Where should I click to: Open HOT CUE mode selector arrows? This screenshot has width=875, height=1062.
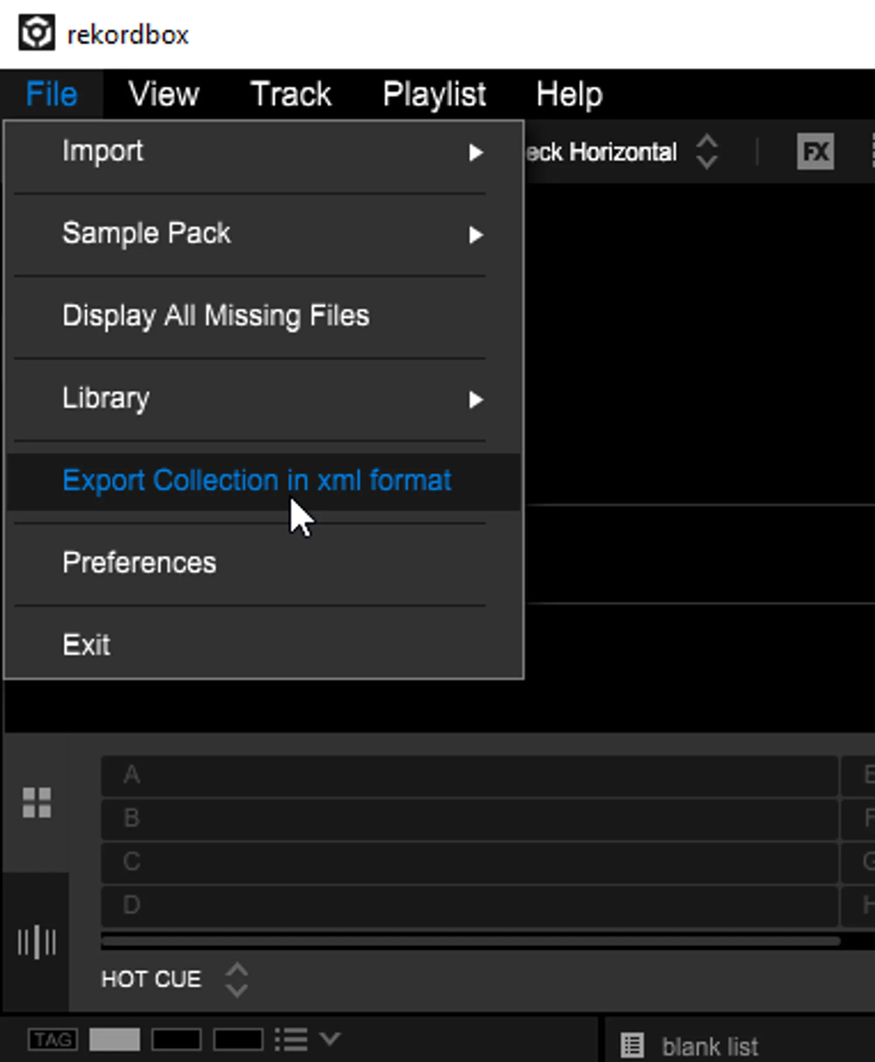click(x=236, y=979)
